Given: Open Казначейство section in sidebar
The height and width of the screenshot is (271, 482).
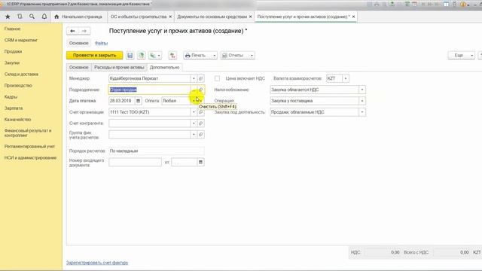Looking at the screenshot, I should tap(18, 120).
